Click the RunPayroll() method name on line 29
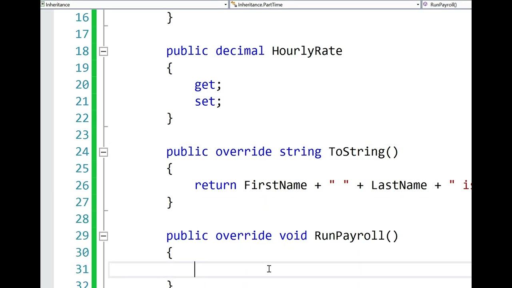This screenshot has height=288, width=512. (x=356, y=236)
